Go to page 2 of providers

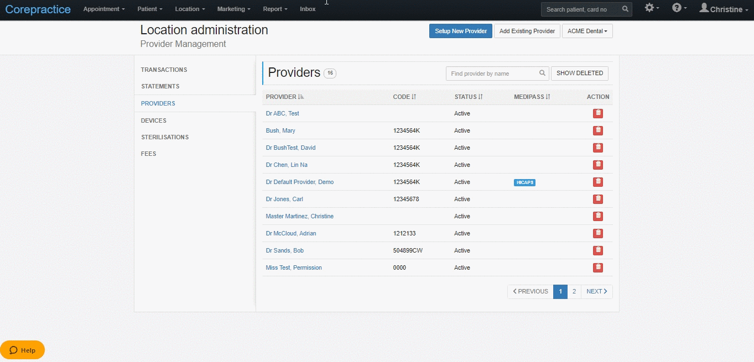pos(574,291)
